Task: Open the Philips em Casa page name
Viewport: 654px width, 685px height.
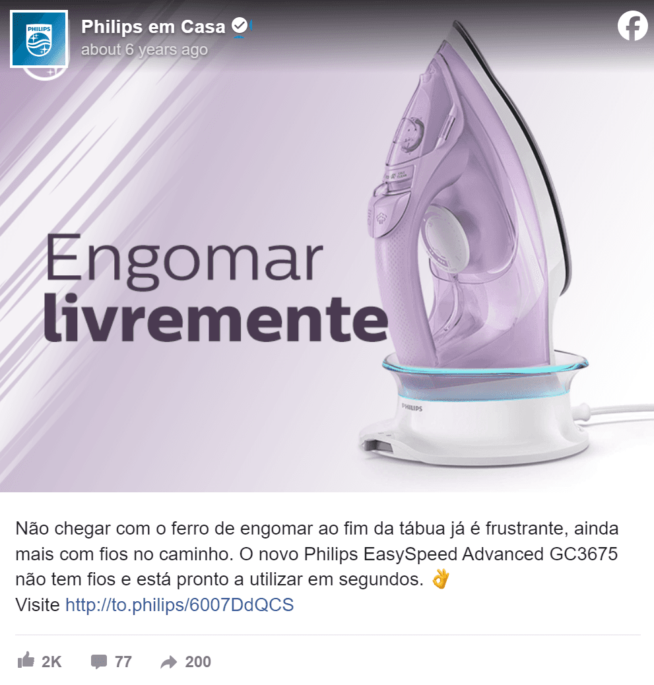Action: click(153, 26)
